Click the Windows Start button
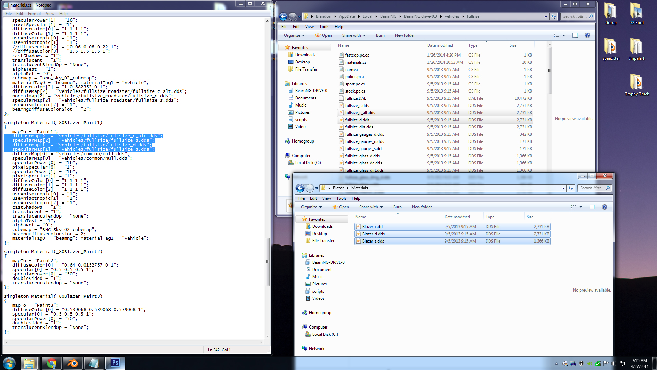This screenshot has height=370, width=657. tap(9, 363)
